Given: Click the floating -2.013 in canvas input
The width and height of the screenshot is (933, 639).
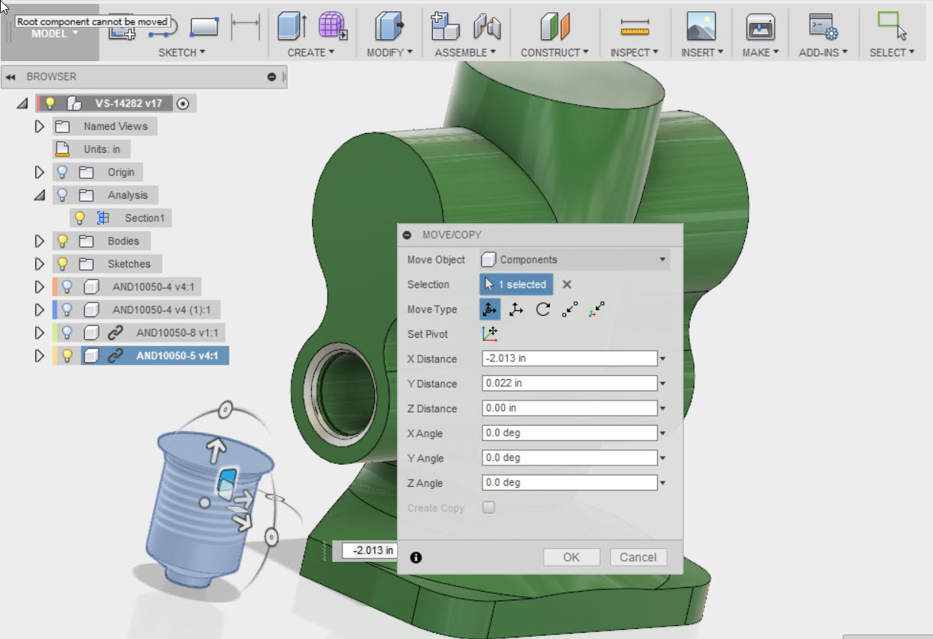Looking at the screenshot, I should coord(369,550).
